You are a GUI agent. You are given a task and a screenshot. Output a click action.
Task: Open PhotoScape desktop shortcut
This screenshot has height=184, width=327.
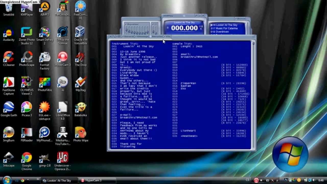point(27,59)
